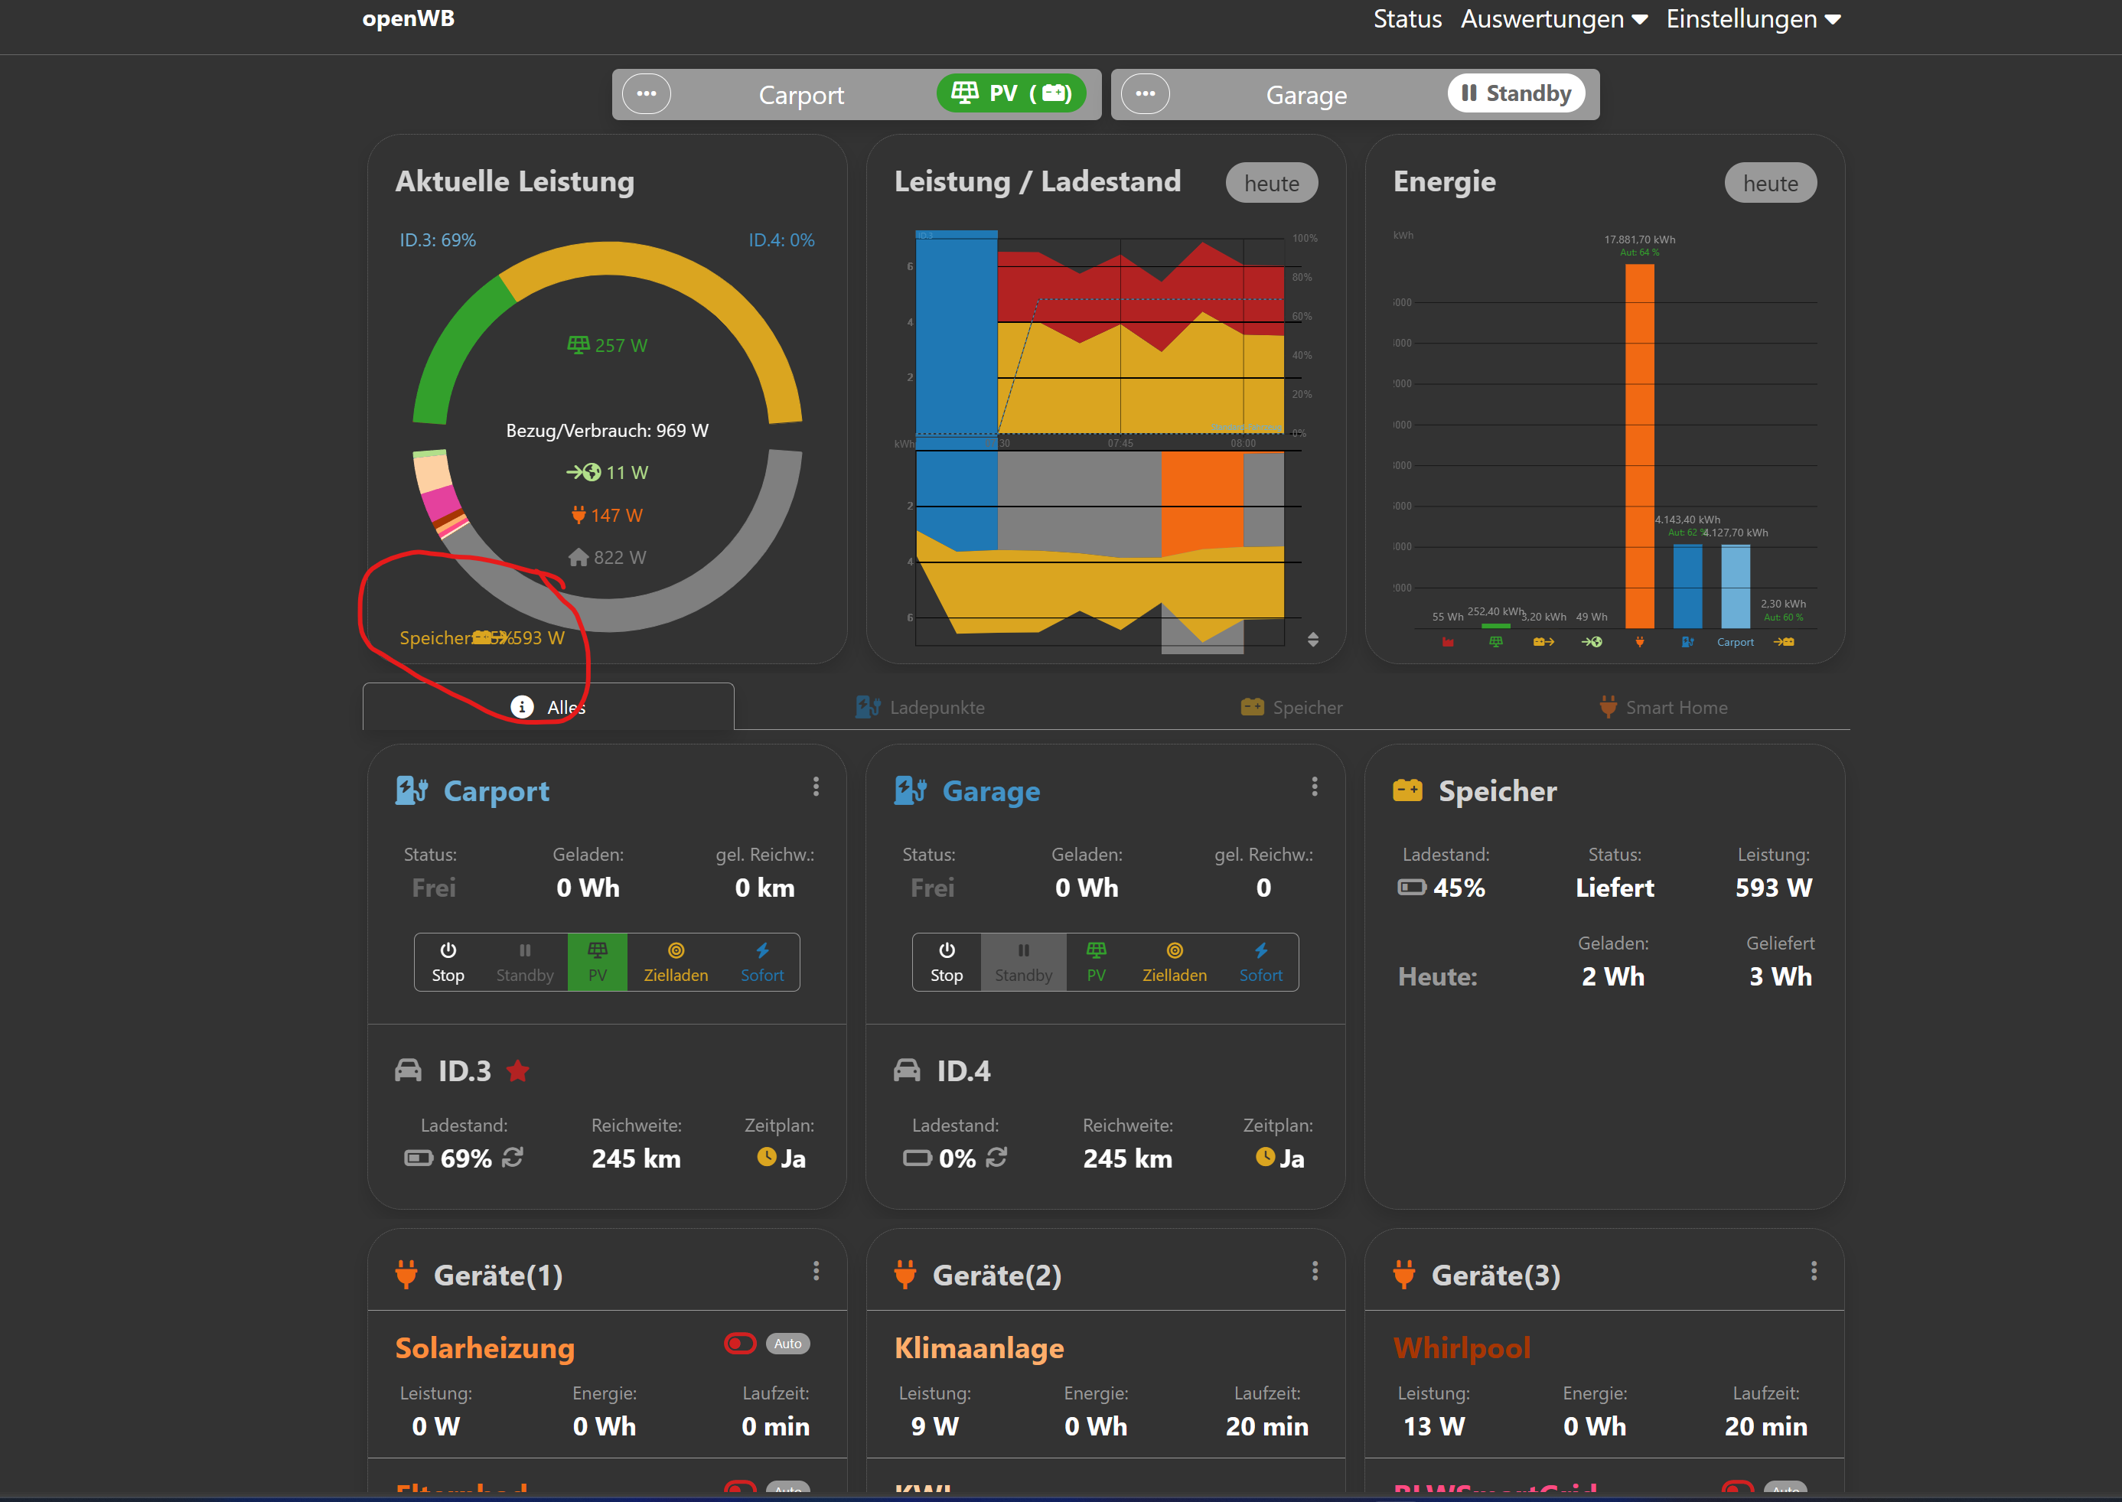Select Sofort mode for Carport

[761, 962]
